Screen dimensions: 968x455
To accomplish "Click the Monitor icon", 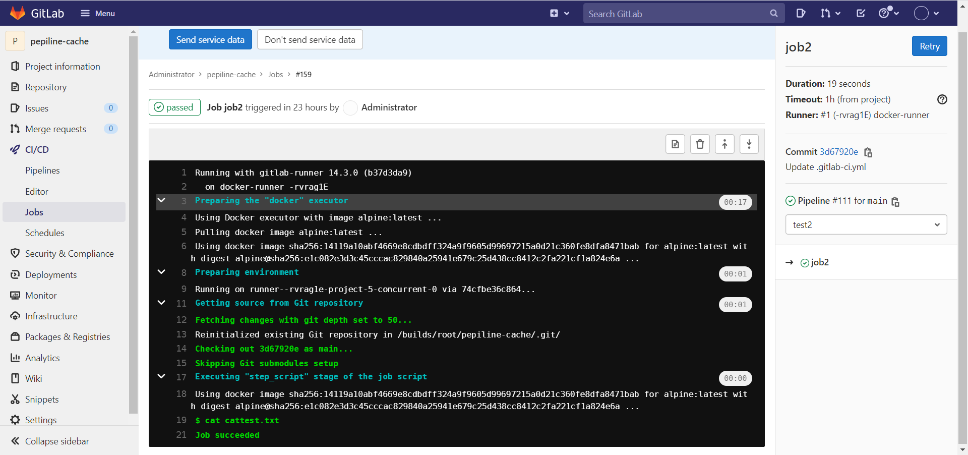I will click(x=15, y=295).
